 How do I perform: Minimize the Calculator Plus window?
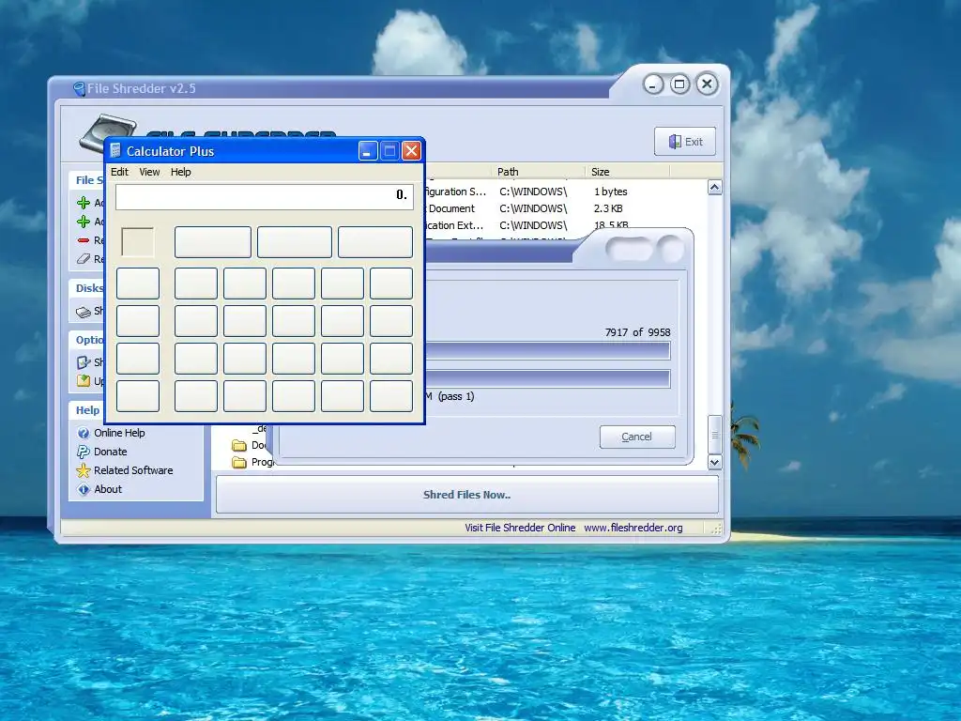[368, 151]
